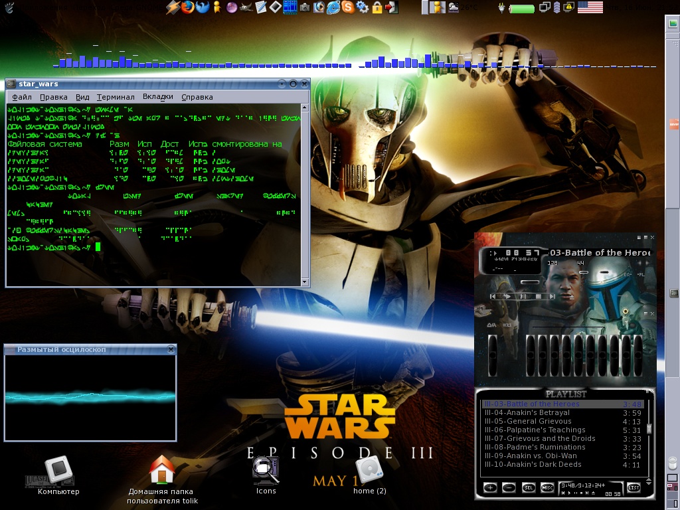The image size is (680, 510).
Task: Open the gears settings launcher
Action: pyautogui.click(x=362, y=7)
